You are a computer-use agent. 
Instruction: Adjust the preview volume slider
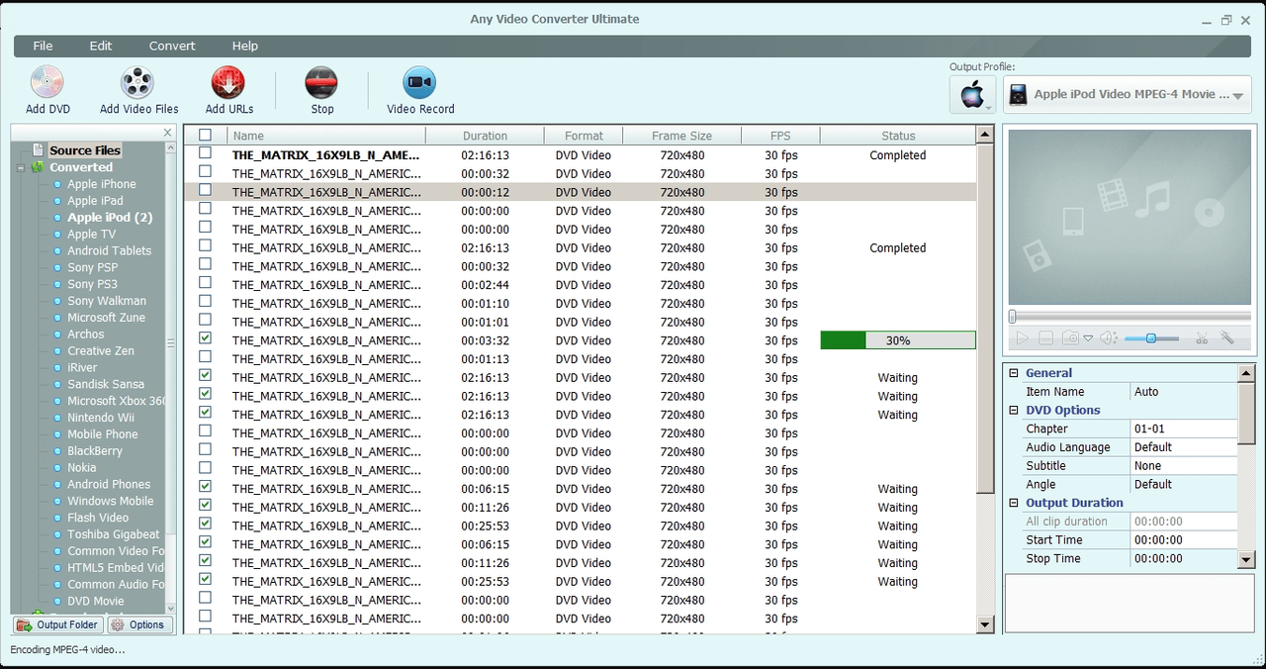1151,338
